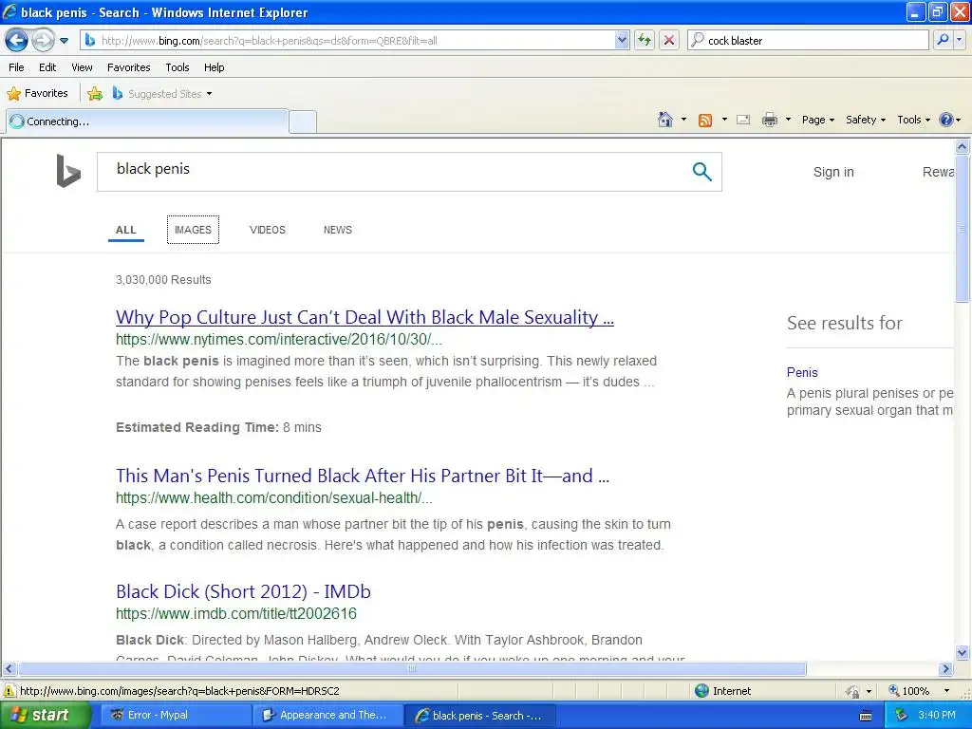Open the View menu
The height and width of the screenshot is (729, 972).
coord(82,67)
